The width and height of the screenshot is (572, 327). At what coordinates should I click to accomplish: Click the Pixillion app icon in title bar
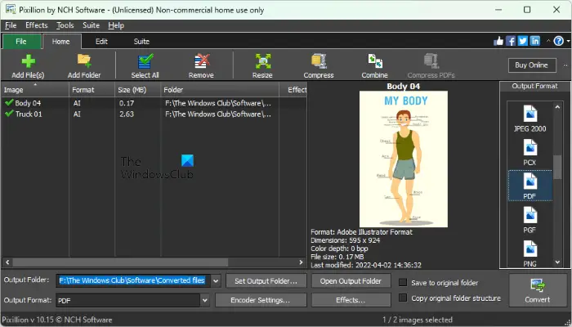(10, 10)
